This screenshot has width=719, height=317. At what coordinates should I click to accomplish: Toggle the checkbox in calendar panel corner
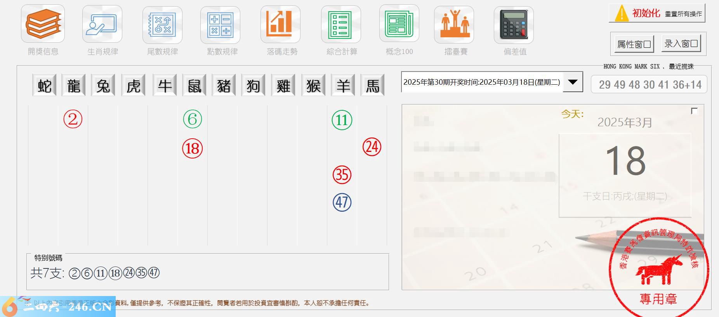point(695,111)
